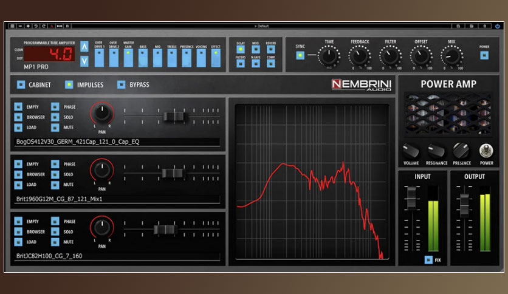This screenshot has height=294, width=508.
Task: Click the level fader of BogOS412V30 slot
Action: tap(174, 116)
